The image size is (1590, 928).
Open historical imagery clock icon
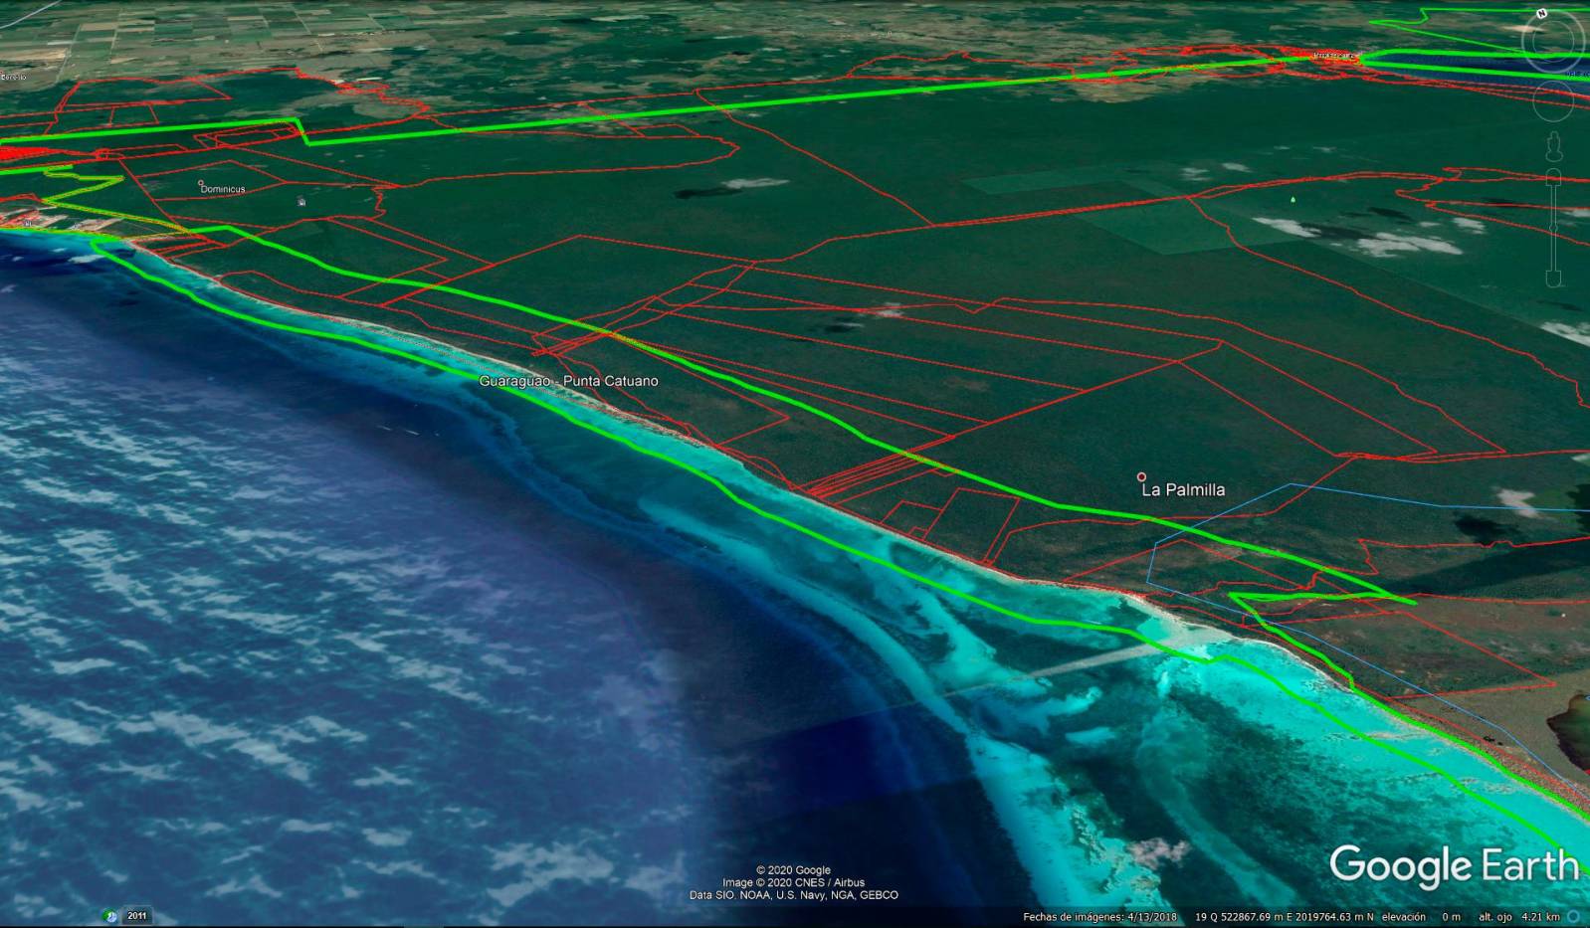coord(110,916)
